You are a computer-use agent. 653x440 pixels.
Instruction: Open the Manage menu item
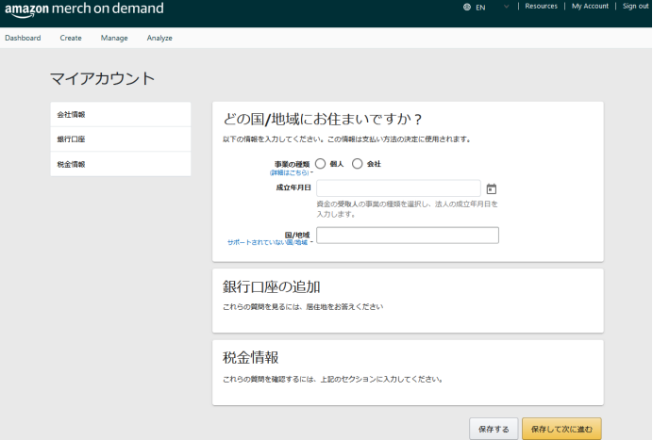pos(114,38)
